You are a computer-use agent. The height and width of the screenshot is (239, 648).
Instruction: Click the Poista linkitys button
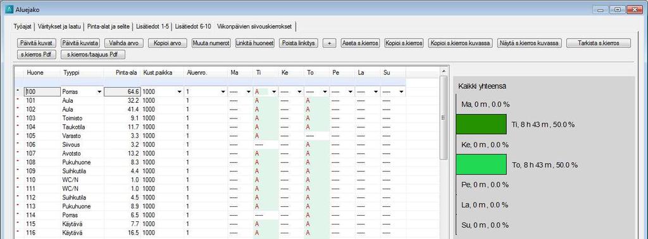click(x=299, y=44)
